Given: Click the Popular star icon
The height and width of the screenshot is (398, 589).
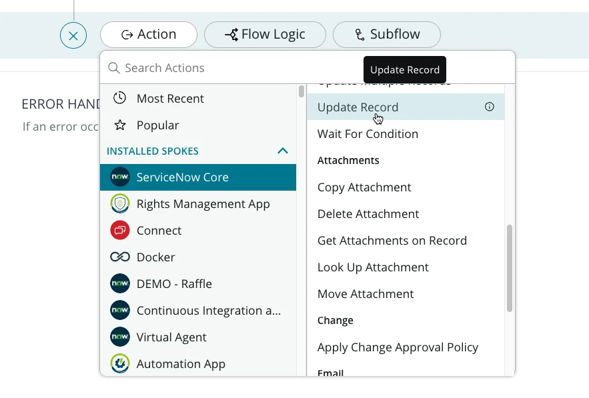Looking at the screenshot, I should [120, 125].
